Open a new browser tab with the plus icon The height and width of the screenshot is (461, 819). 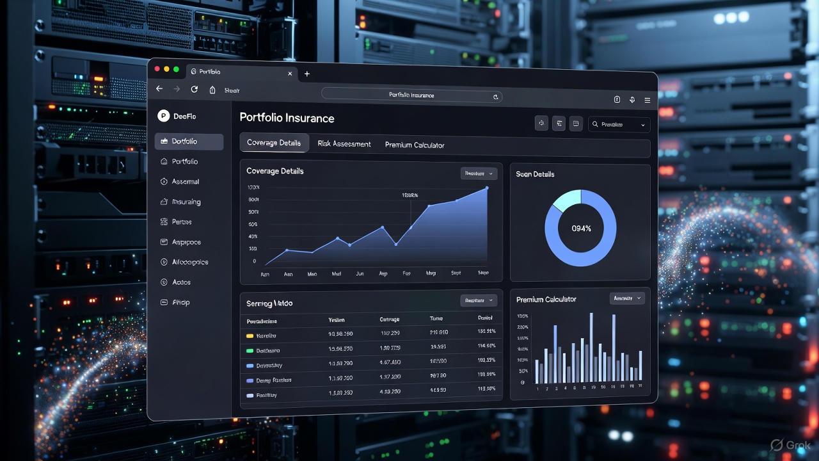pos(307,74)
